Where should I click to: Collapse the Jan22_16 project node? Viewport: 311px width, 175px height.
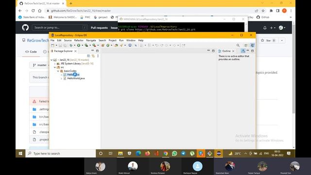click(x=52, y=60)
